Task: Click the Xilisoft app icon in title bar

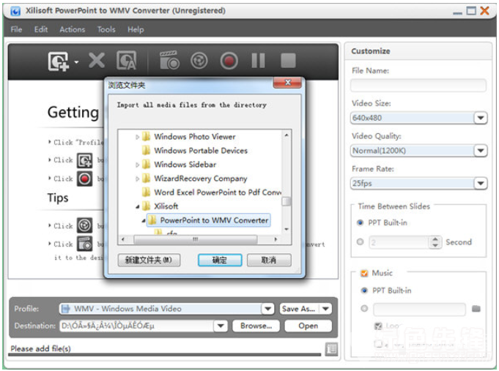Action: 15,11
